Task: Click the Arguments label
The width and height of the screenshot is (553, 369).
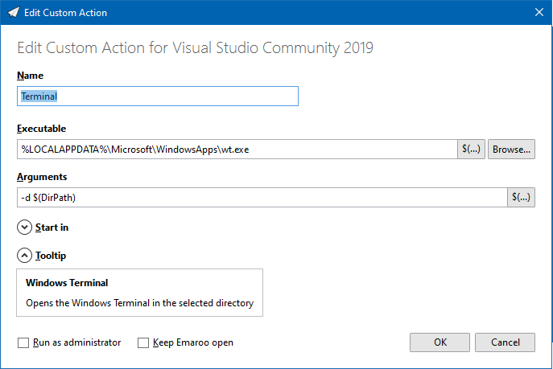Action: tap(42, 177)
